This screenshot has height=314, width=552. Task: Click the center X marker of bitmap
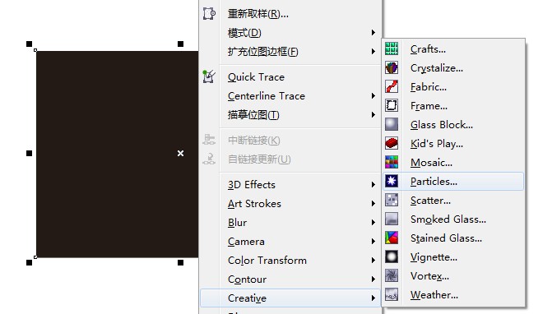(181, 154)
